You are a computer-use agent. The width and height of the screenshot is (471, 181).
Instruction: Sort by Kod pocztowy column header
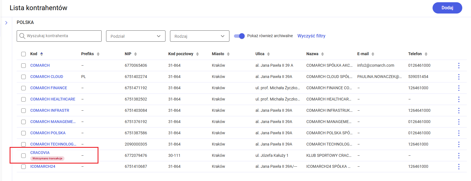click(181, 54)
